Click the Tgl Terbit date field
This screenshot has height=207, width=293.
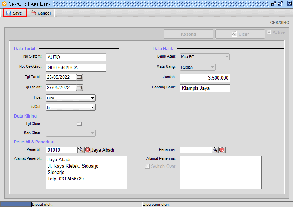(61, 77)
